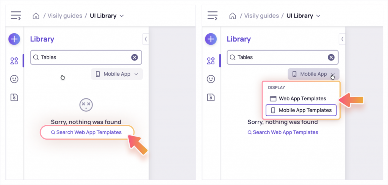Collapse the left Library panel with chevron
Viewport: 388px width, 185px height.
pyautogui.click(x=145, y=39)
